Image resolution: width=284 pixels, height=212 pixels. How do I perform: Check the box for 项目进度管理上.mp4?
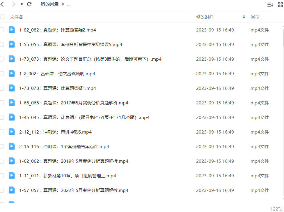click(x=2, y=176)
